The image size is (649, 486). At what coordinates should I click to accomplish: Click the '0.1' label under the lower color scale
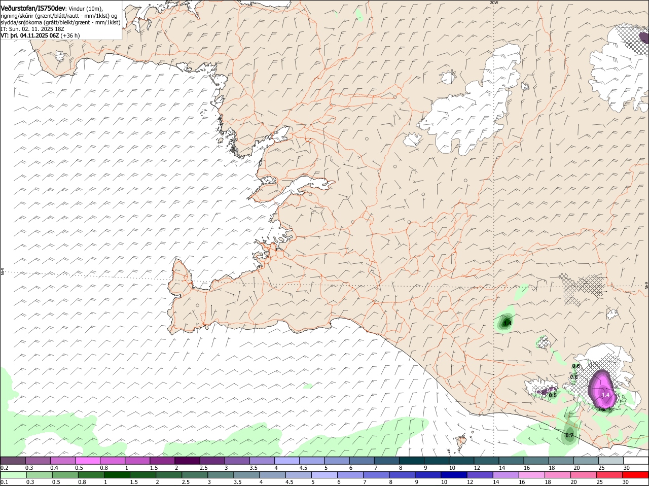[x=4, y=482]
